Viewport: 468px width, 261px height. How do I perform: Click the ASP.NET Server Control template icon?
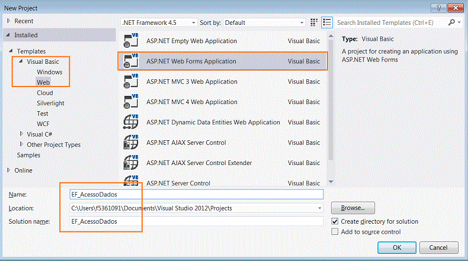point(131,181)
